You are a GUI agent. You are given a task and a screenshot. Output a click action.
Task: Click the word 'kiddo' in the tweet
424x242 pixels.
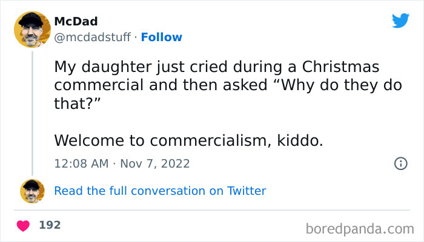tap(299, 140)
